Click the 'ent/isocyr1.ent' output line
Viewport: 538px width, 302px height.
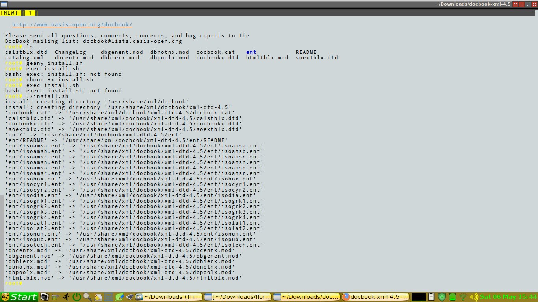pos(134,184)
